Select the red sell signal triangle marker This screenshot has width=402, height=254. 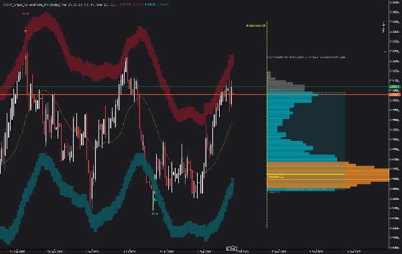(25, 31)
